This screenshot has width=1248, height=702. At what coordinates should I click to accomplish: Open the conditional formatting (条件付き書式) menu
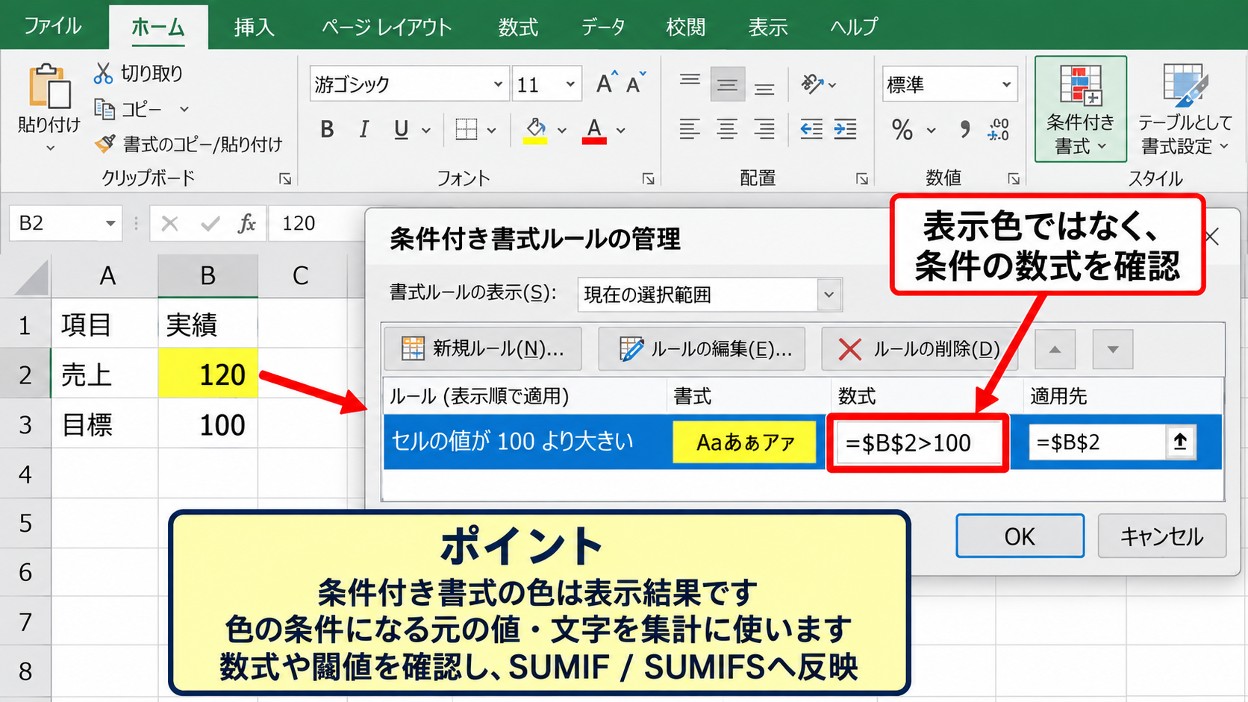click(x=1080, y=109)
